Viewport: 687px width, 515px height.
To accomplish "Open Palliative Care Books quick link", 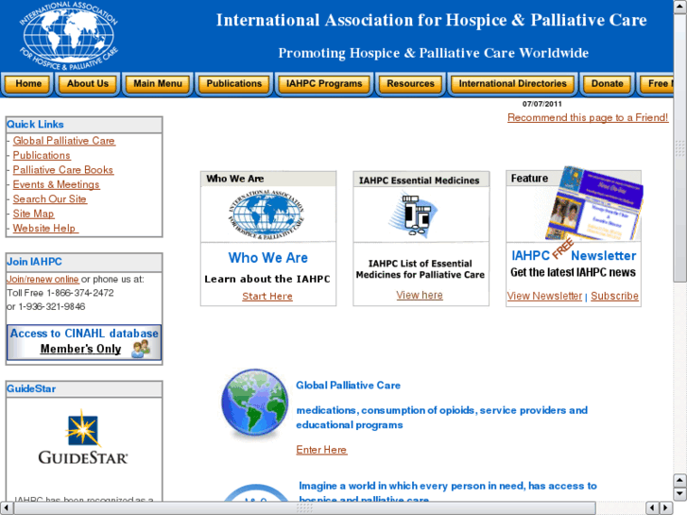I will pyautogui.click(x=63, y=170).
